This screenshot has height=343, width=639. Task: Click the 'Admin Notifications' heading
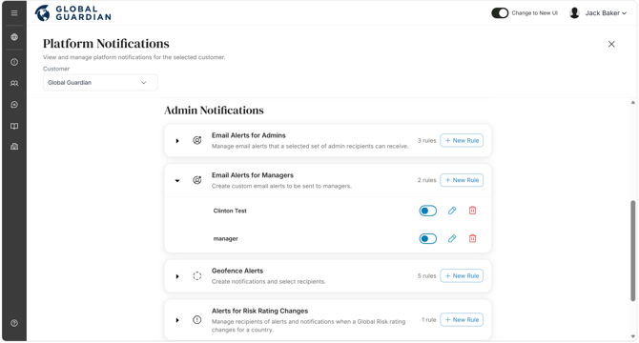[x=214, y=111]
